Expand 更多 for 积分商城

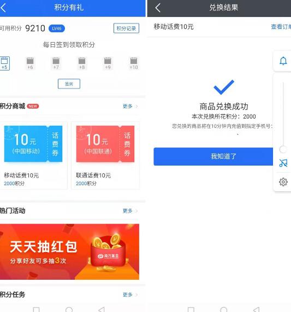pyautogui.click(x=130, y=106)
